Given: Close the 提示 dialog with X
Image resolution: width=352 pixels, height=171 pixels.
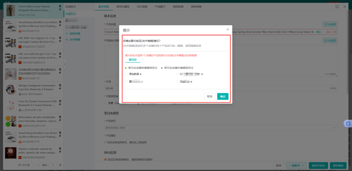Looking at the screenshot, I should click(x=228, y=29).
